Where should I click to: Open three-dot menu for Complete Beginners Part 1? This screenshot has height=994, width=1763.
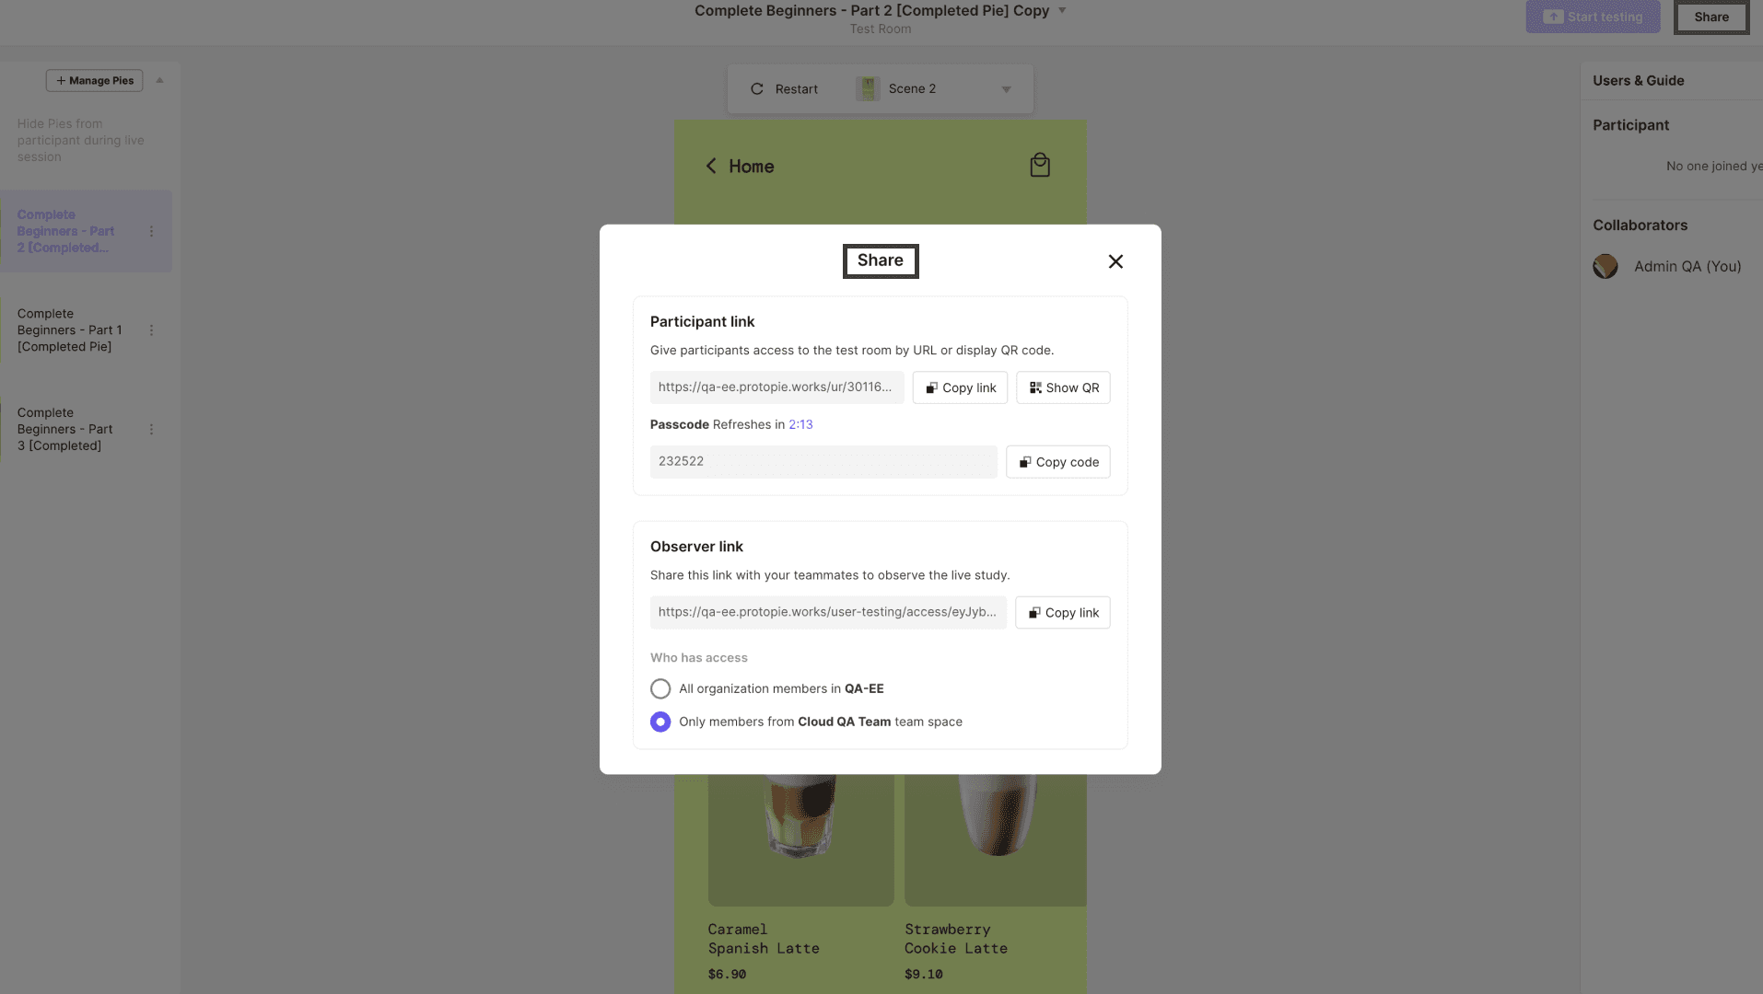point(152,330)
